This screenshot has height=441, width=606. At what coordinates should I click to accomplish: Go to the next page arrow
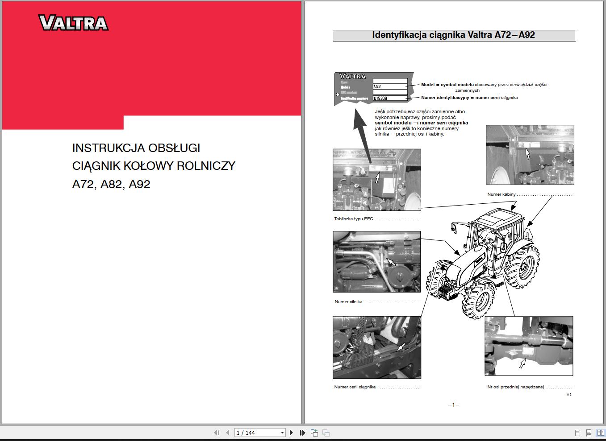292,433
